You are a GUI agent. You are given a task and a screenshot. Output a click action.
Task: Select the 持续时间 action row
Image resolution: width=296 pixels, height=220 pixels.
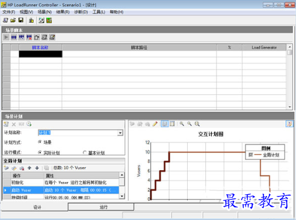click(x=61, y=197)
